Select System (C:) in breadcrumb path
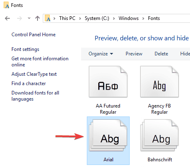 point(97,18)
